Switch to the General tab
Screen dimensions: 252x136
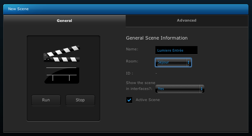[64, 21]
